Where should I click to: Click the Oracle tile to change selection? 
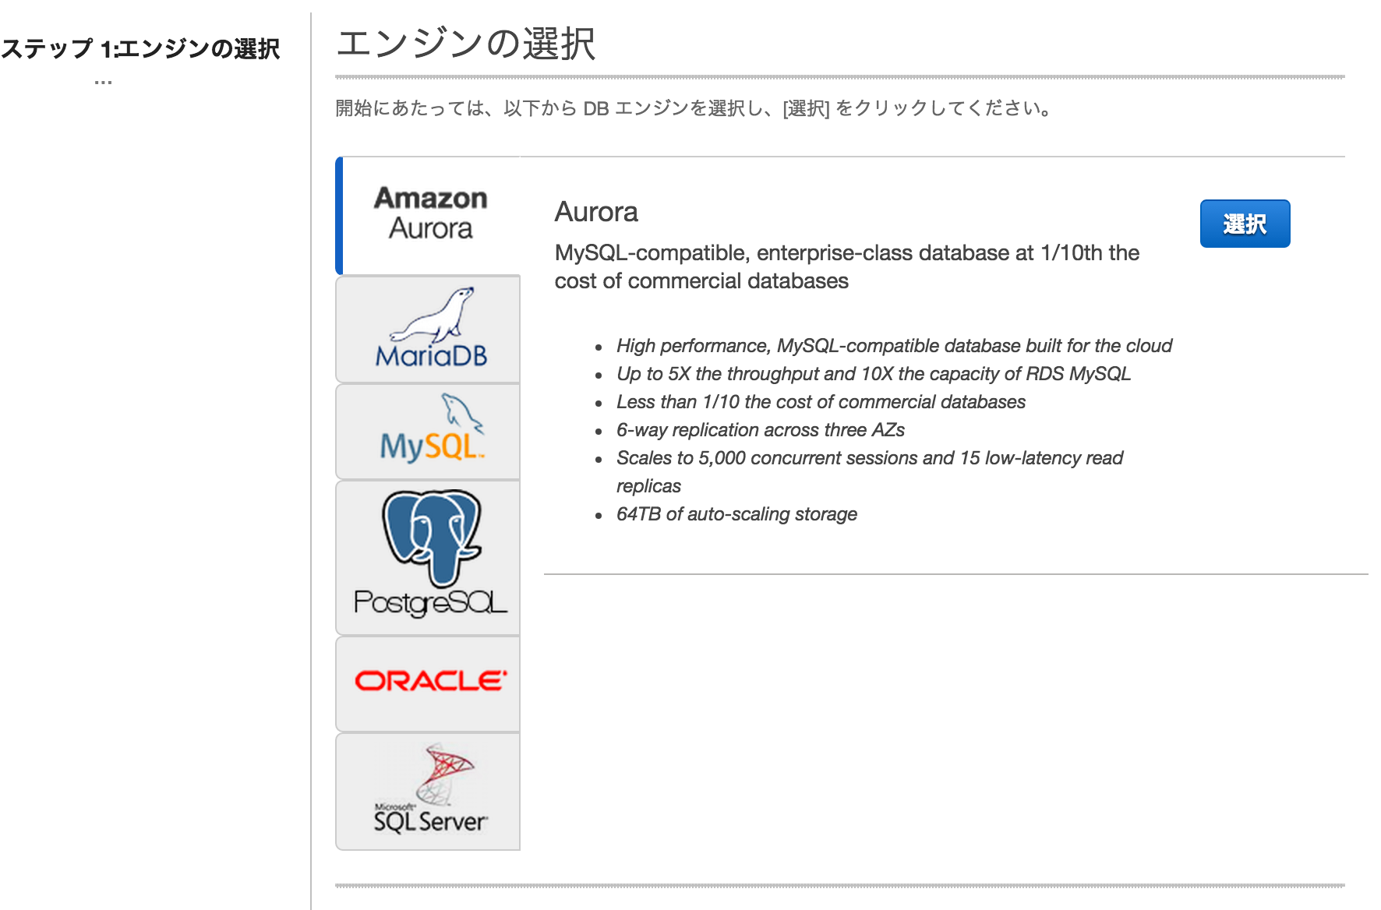428,682
